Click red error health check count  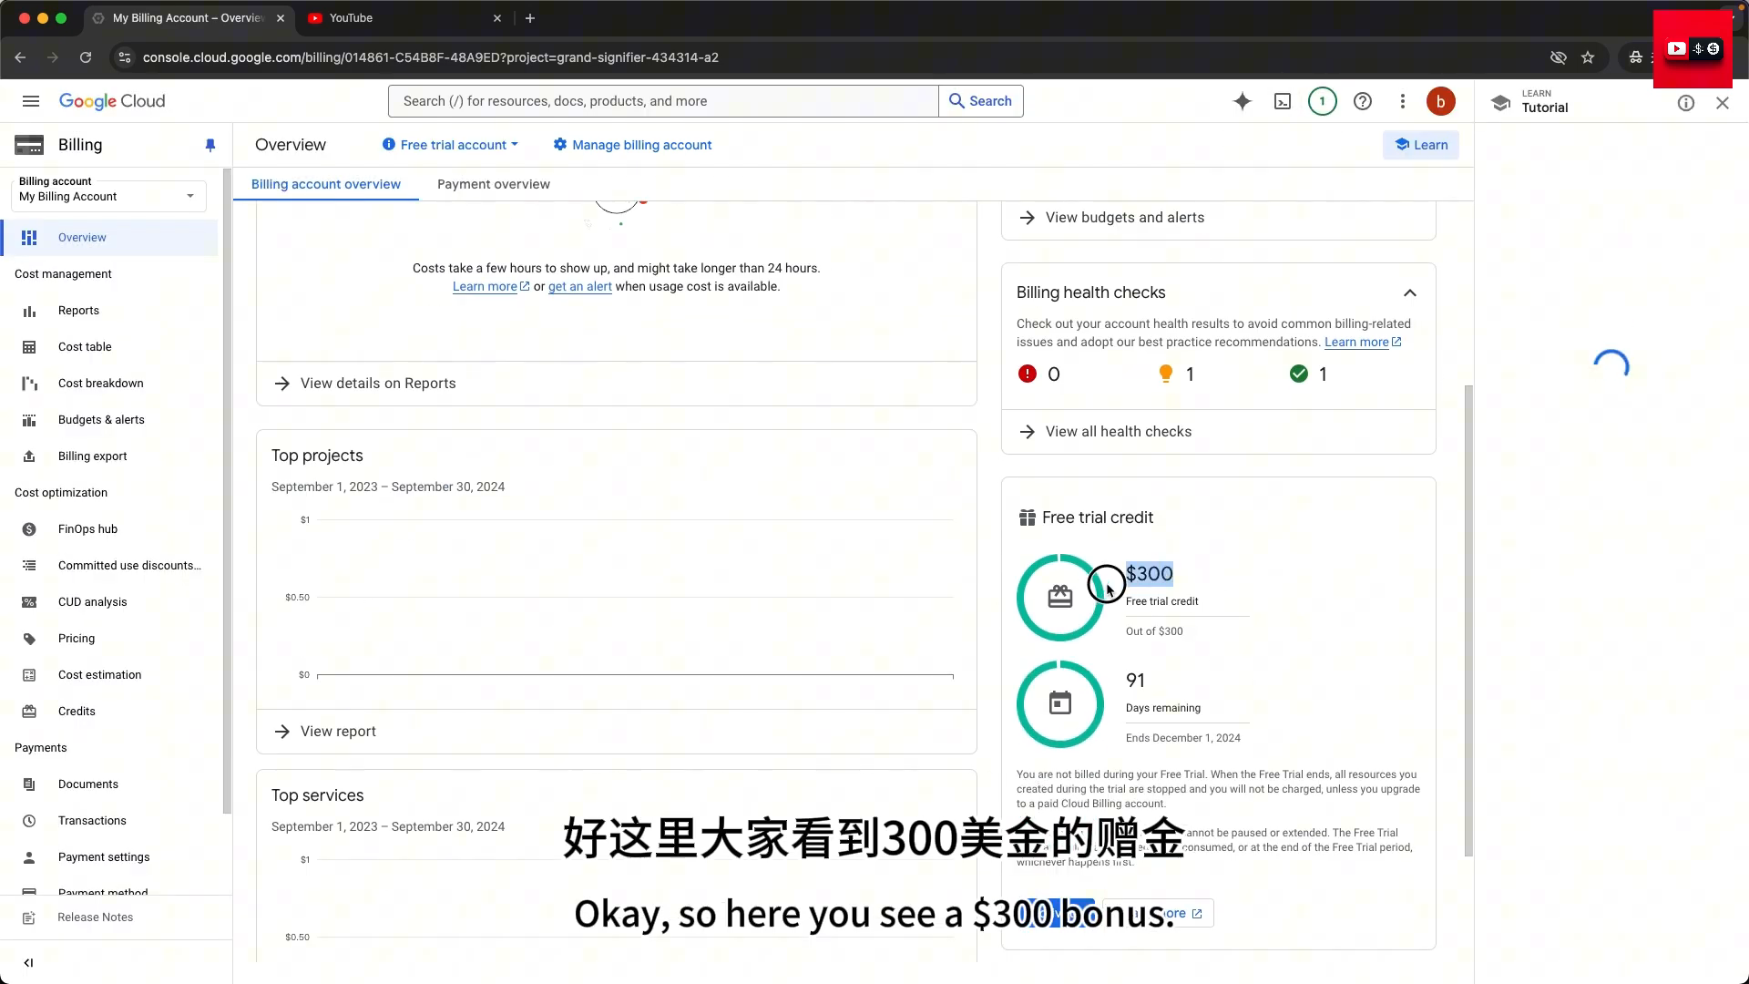click(x=1038, y=374)
